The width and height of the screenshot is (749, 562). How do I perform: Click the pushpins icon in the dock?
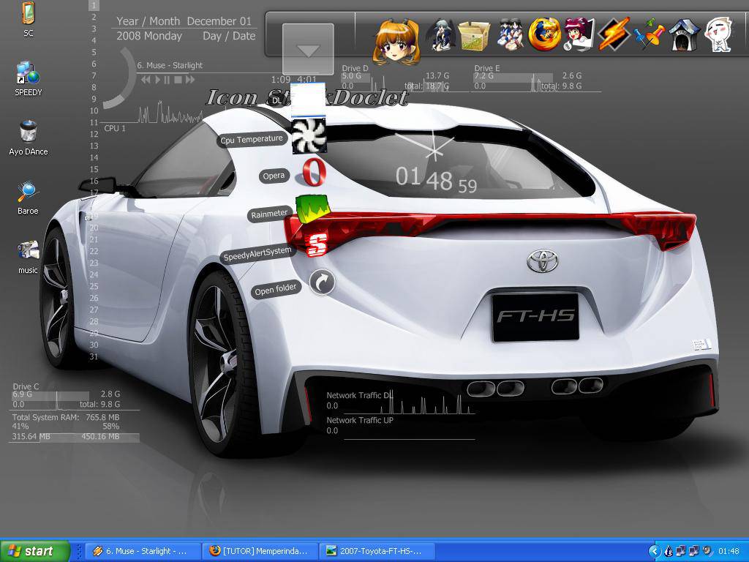(x=649, y=35)
